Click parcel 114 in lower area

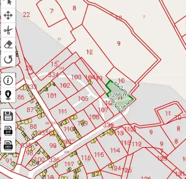(115, 150)
